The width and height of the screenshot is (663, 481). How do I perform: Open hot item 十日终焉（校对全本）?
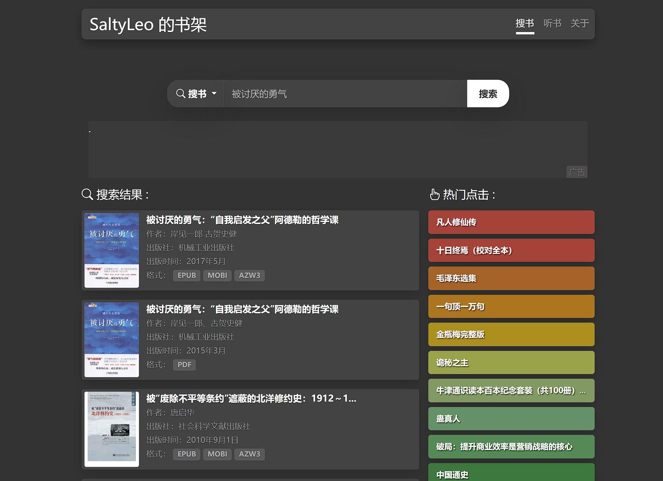[x=511, y=250]
